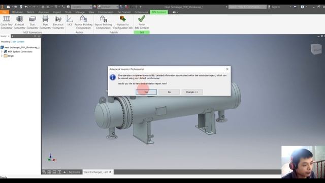
Task: Click the Save icon in quick access toolbar
Action: pos(21,7)
